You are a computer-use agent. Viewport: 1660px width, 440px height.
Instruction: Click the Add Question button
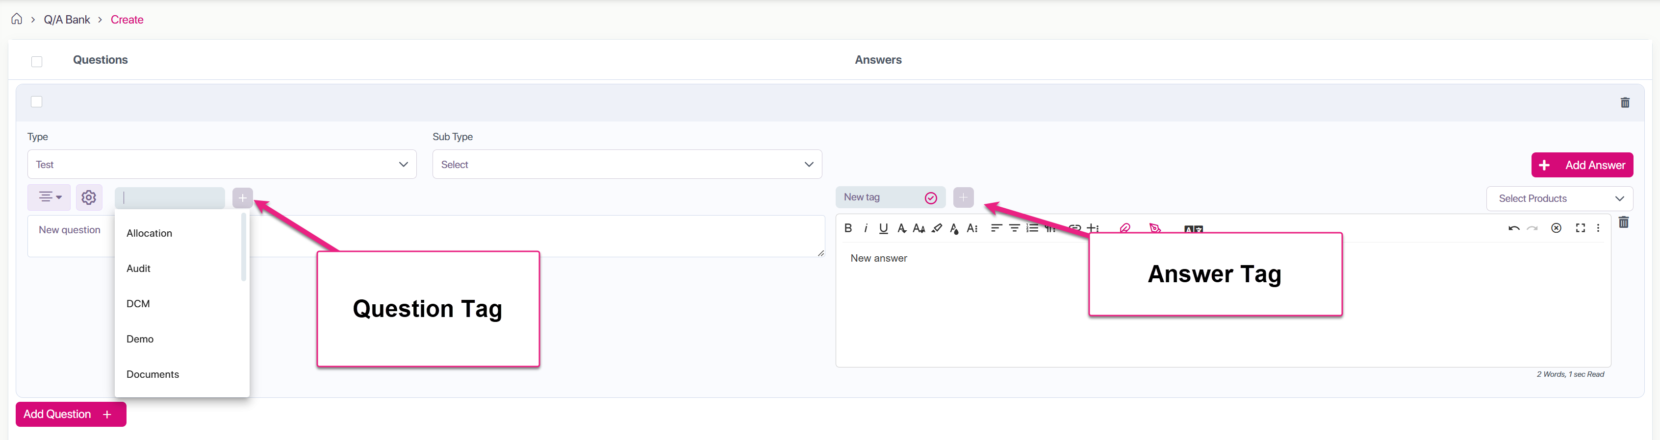point(71,414)
